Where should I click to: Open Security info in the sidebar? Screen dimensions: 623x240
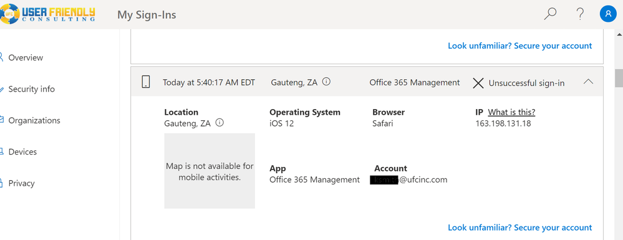31,89
